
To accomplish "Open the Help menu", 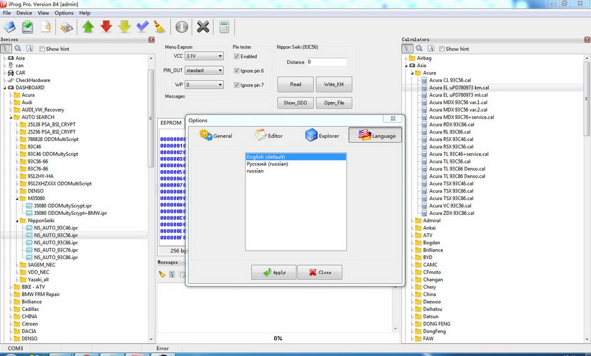I will [x=85, y=13].
